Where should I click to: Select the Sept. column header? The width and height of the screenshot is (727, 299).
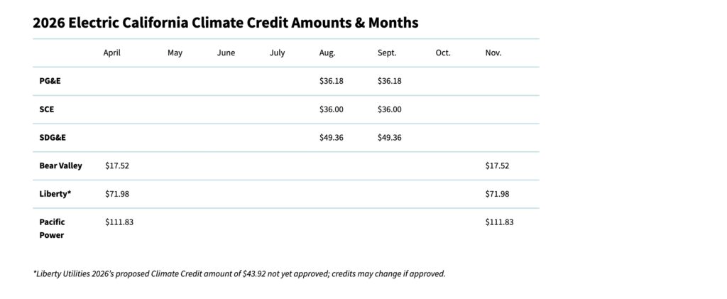(387, 53)
